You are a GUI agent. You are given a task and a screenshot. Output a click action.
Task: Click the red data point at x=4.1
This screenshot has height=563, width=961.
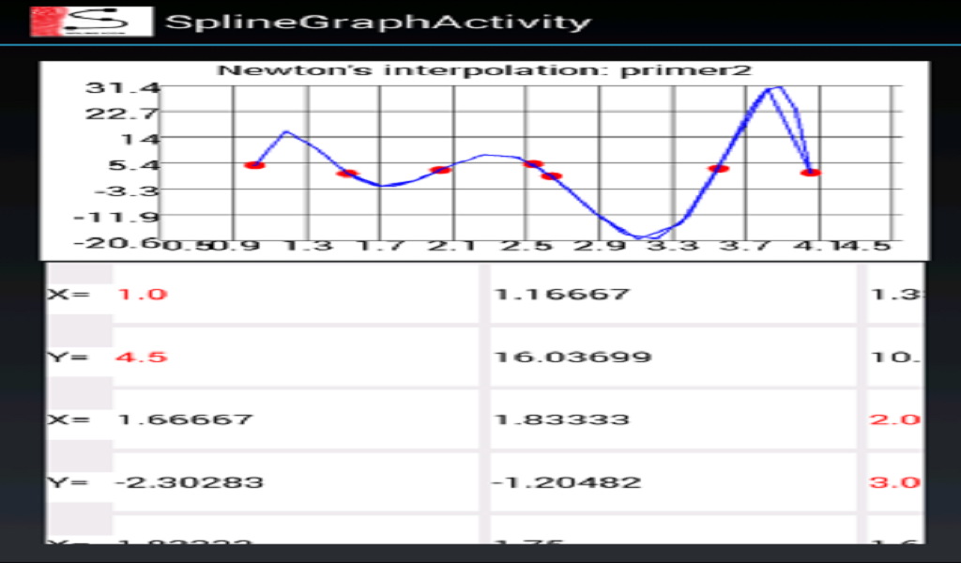[810, 173]
